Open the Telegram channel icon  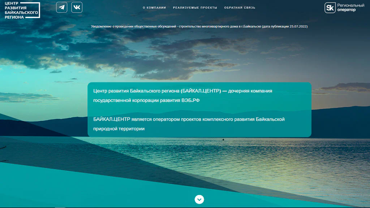[x=61, y=7]
